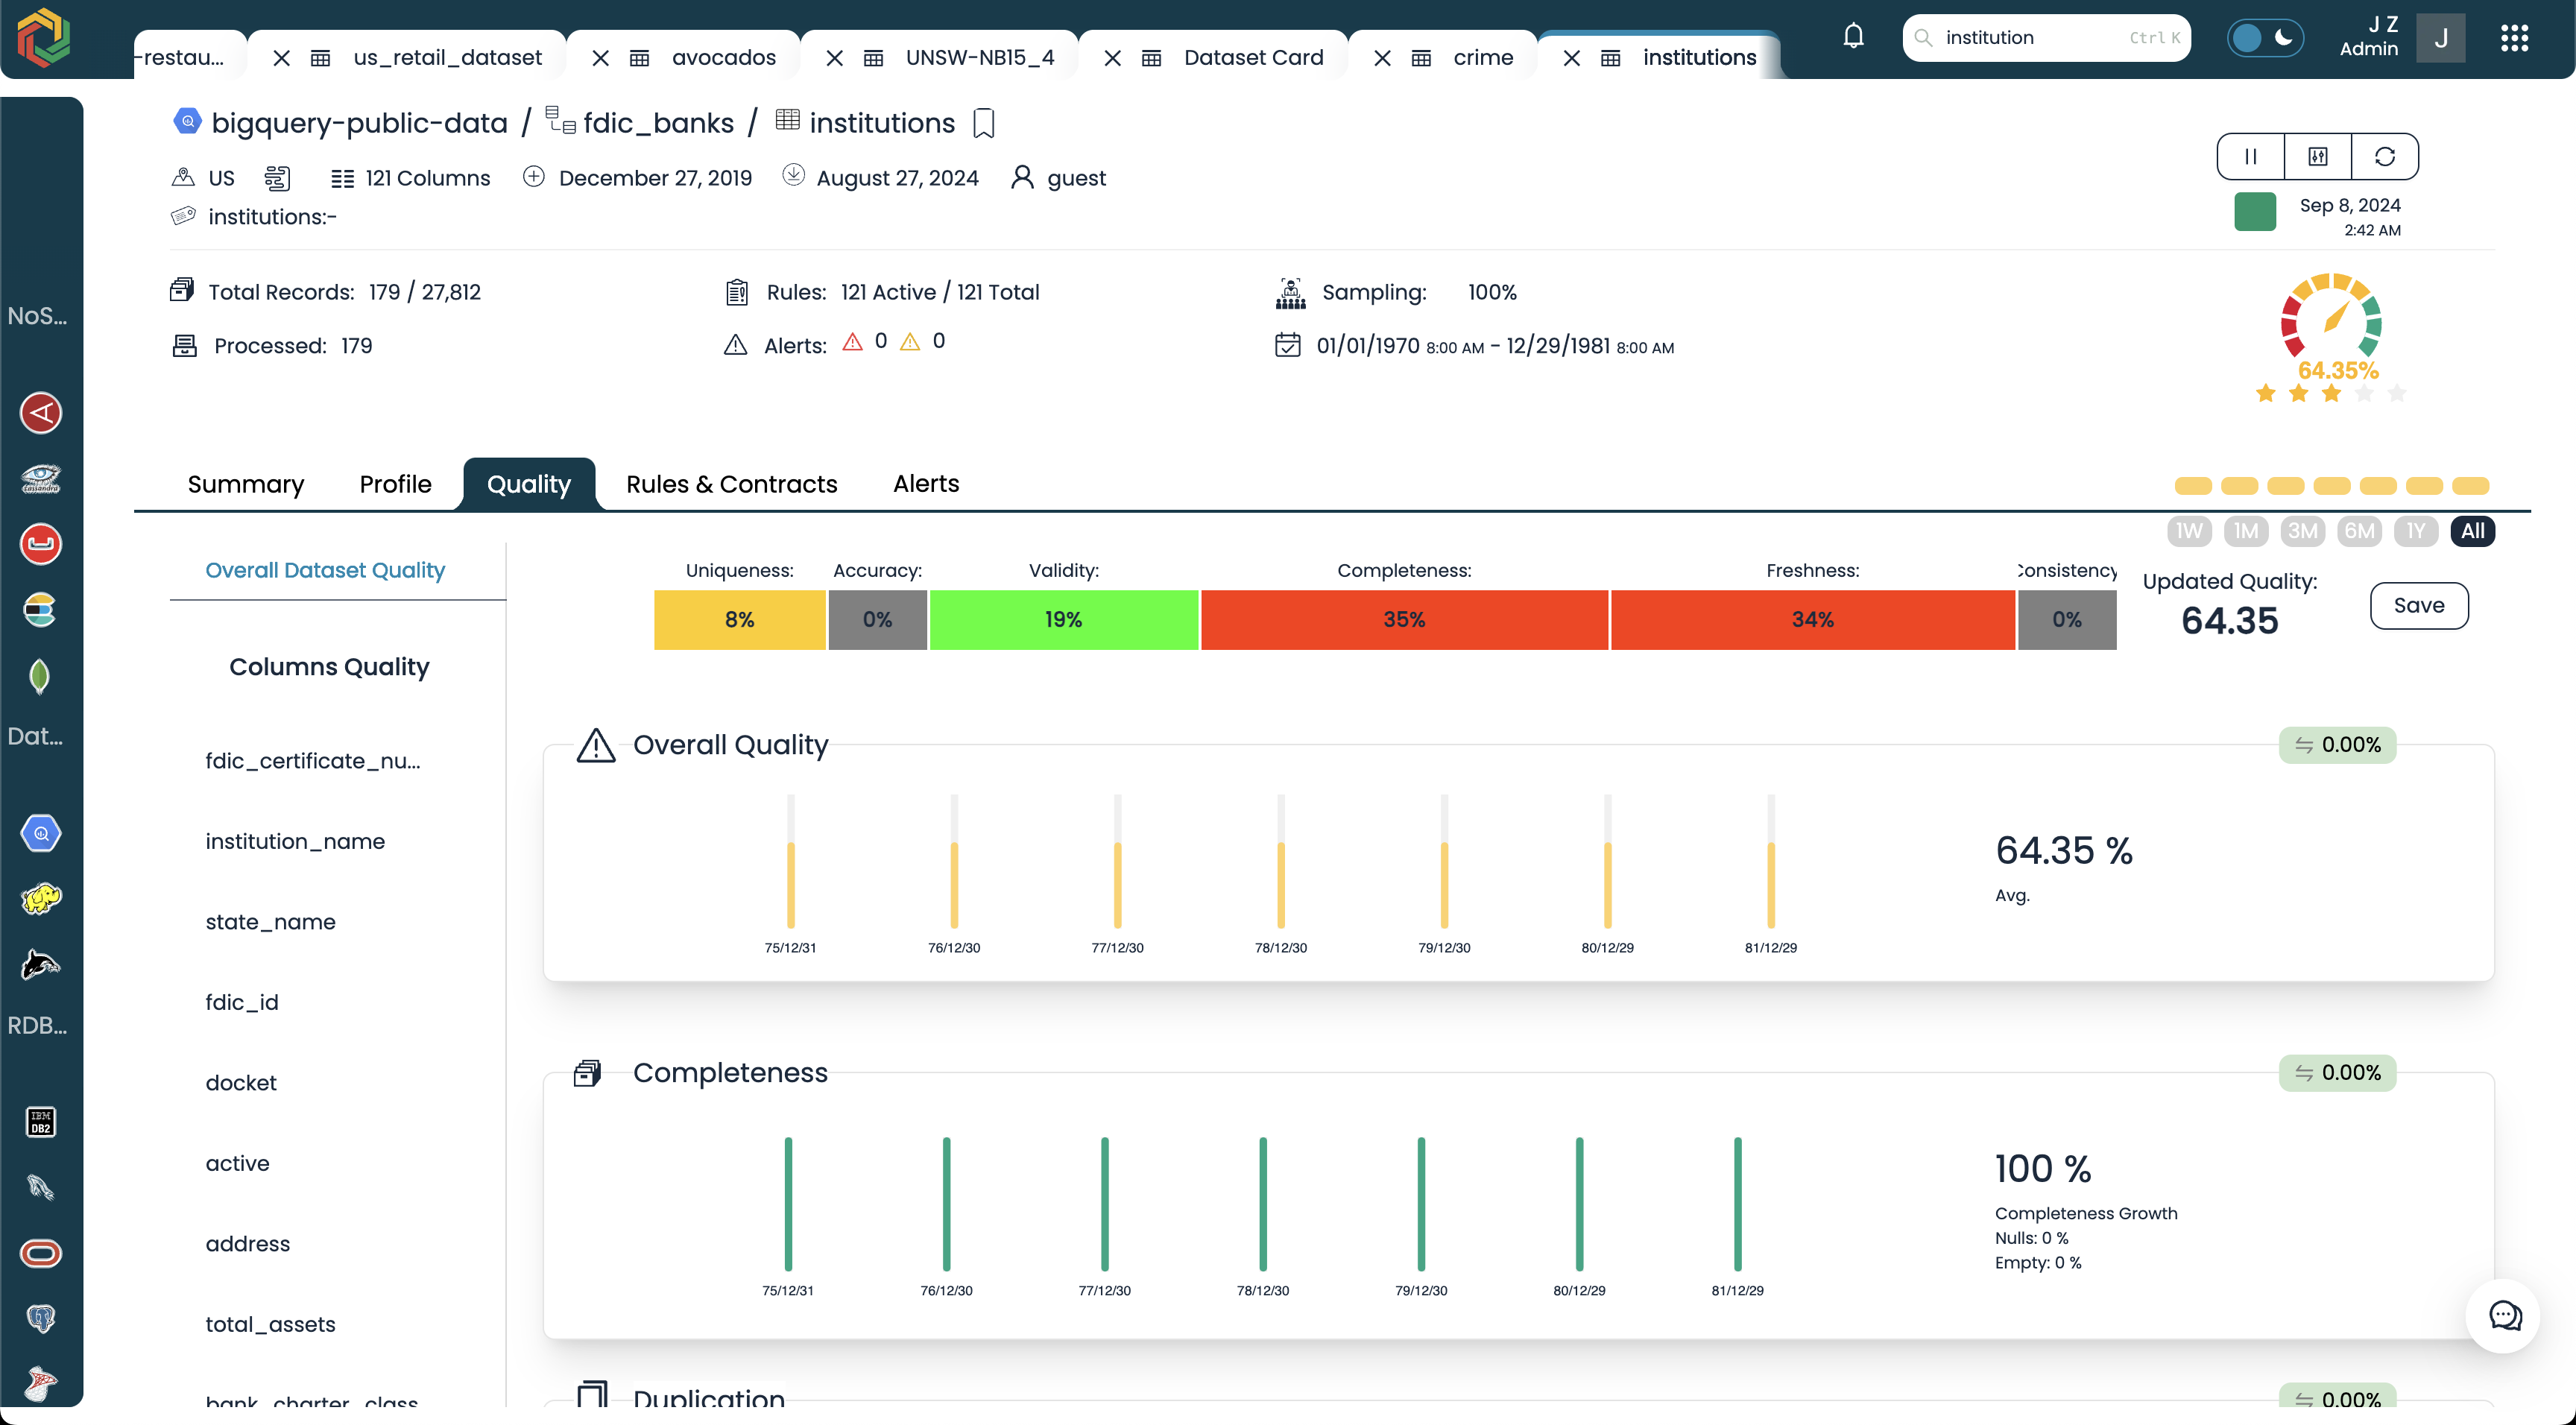Close the crime tab
Screen dimensions: 2576x1425
pyautogui.click(x=1382, y=58)
